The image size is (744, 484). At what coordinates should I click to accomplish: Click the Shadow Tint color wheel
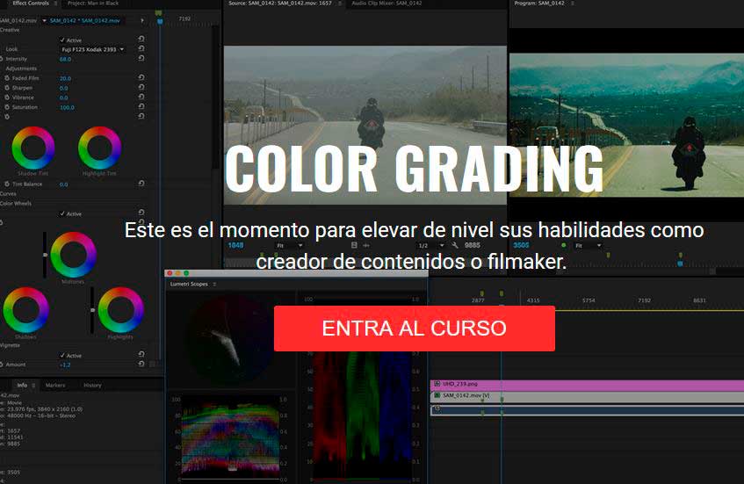point(33,148)
